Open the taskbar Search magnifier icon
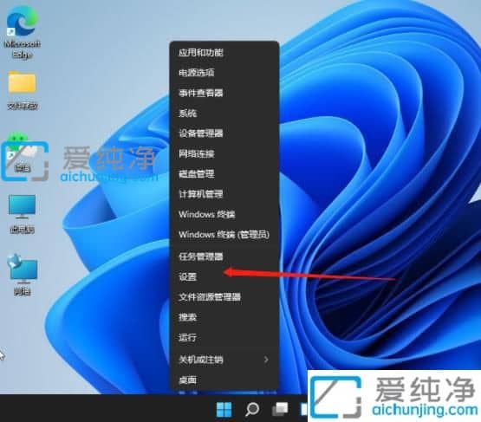 click(252, 409)
